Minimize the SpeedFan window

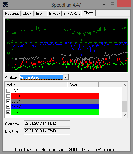click(104, 4)
